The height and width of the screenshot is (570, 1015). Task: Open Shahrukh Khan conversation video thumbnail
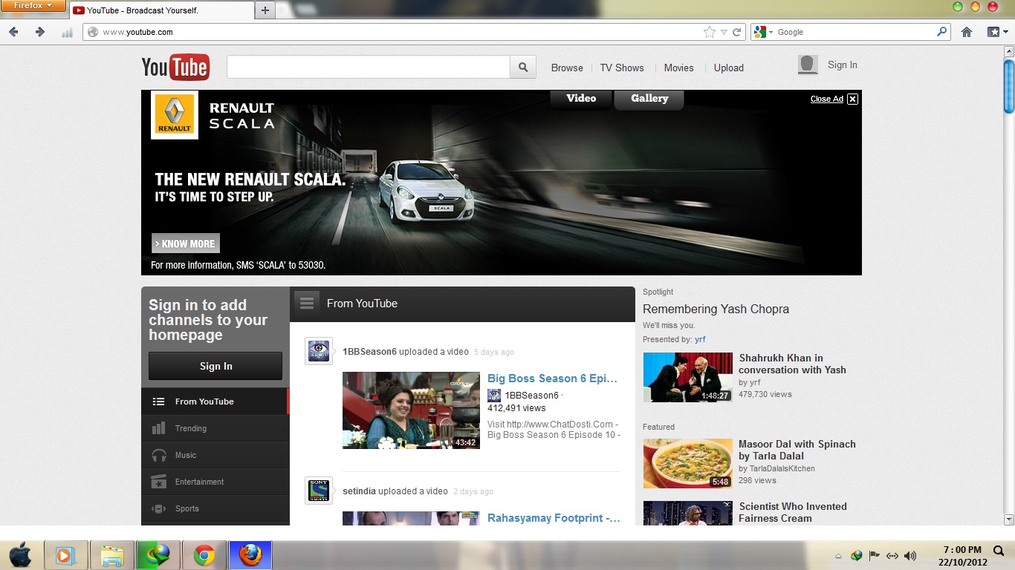[x=687, y=377]
